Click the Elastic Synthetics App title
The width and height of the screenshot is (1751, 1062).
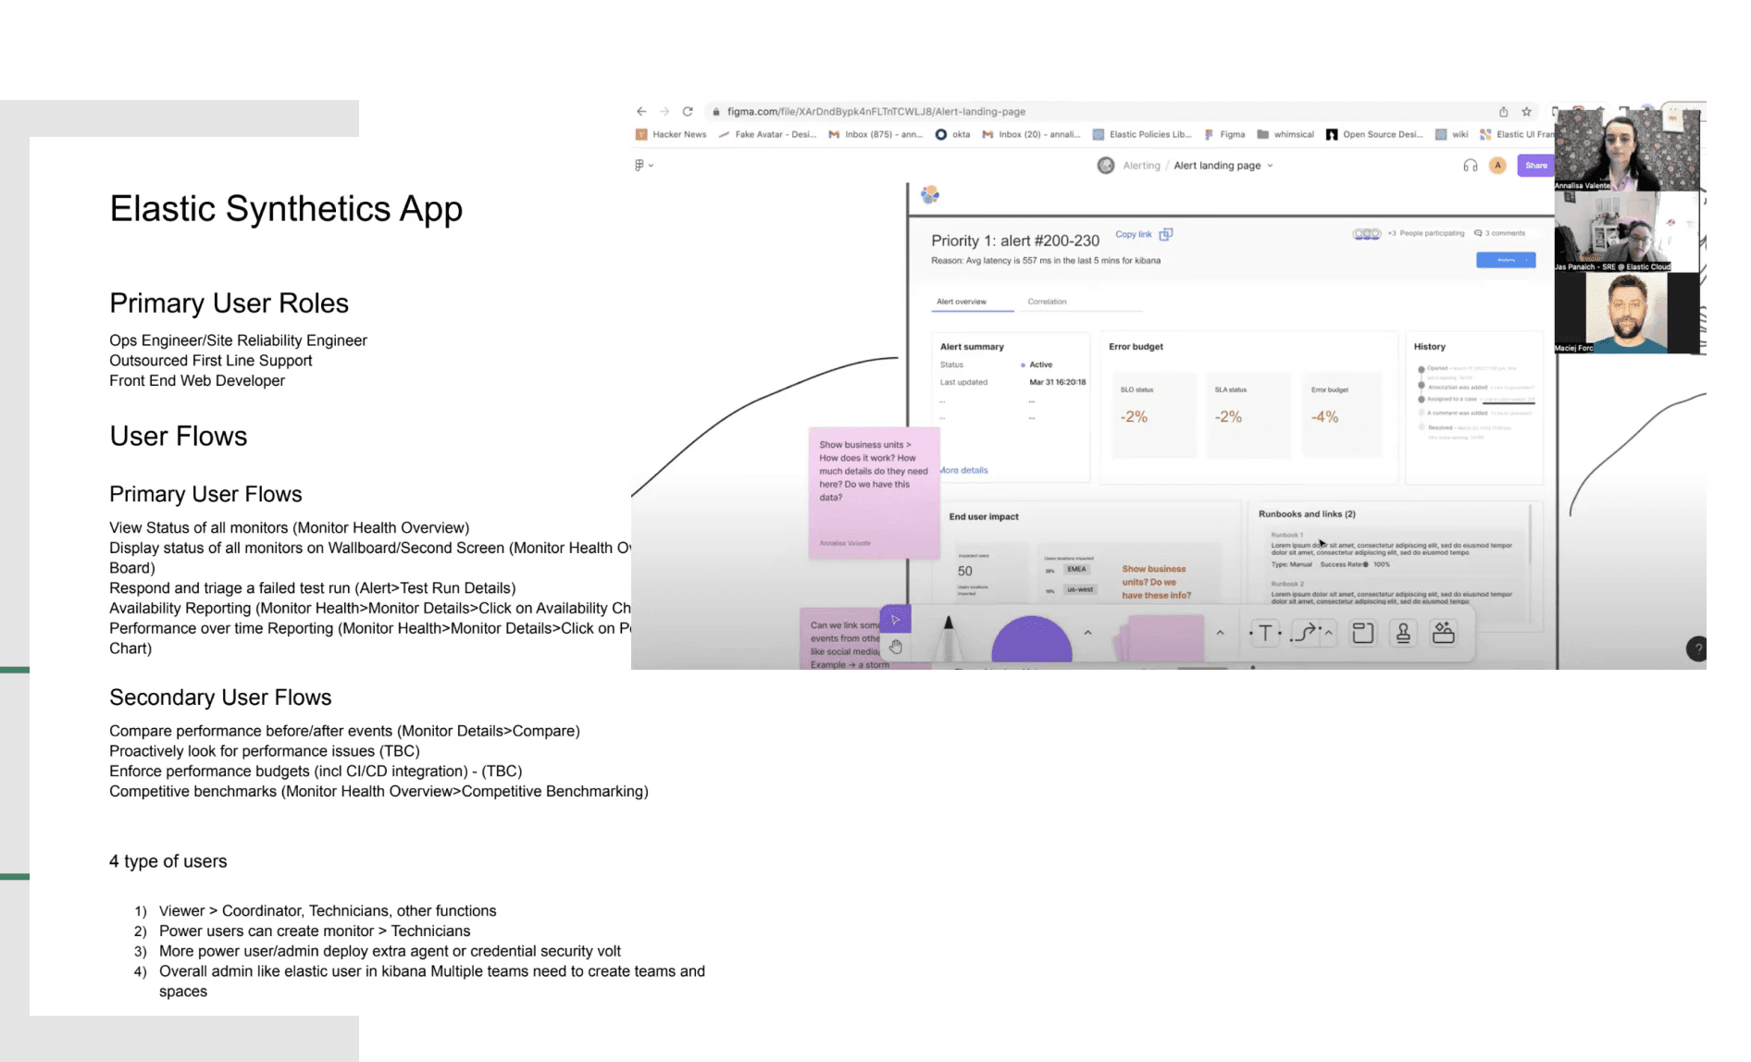pos(286,209)
